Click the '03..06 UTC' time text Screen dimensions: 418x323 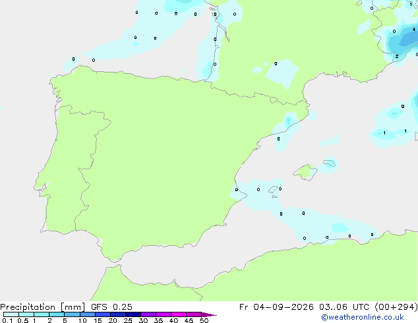344,307
